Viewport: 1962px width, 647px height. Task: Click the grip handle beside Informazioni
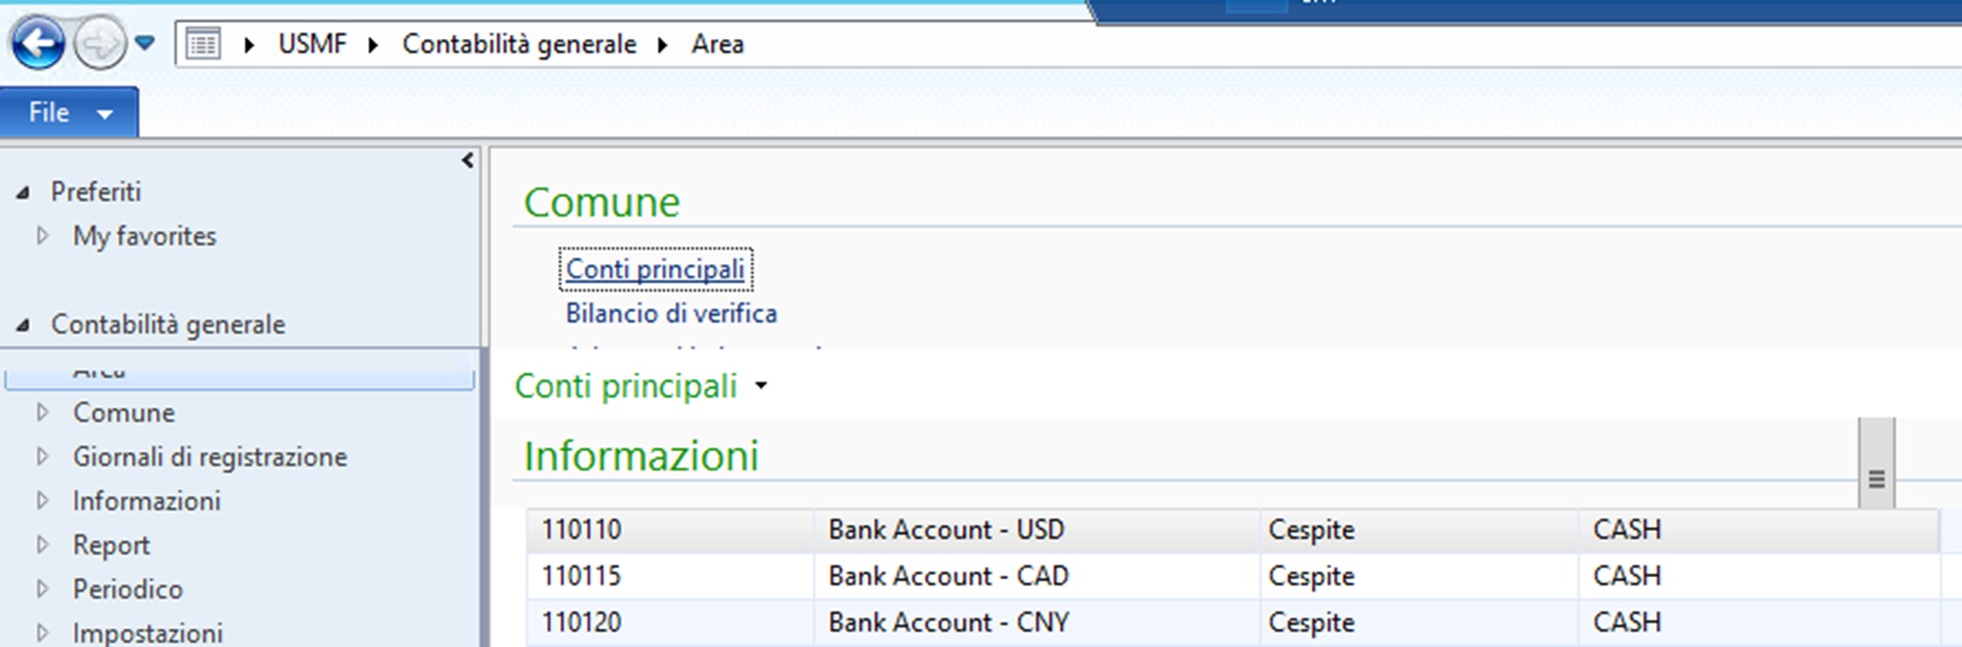(x=1875, y=480)
